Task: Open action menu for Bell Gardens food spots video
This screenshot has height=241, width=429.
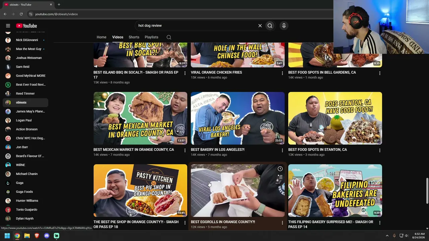Action: [380, 73]
